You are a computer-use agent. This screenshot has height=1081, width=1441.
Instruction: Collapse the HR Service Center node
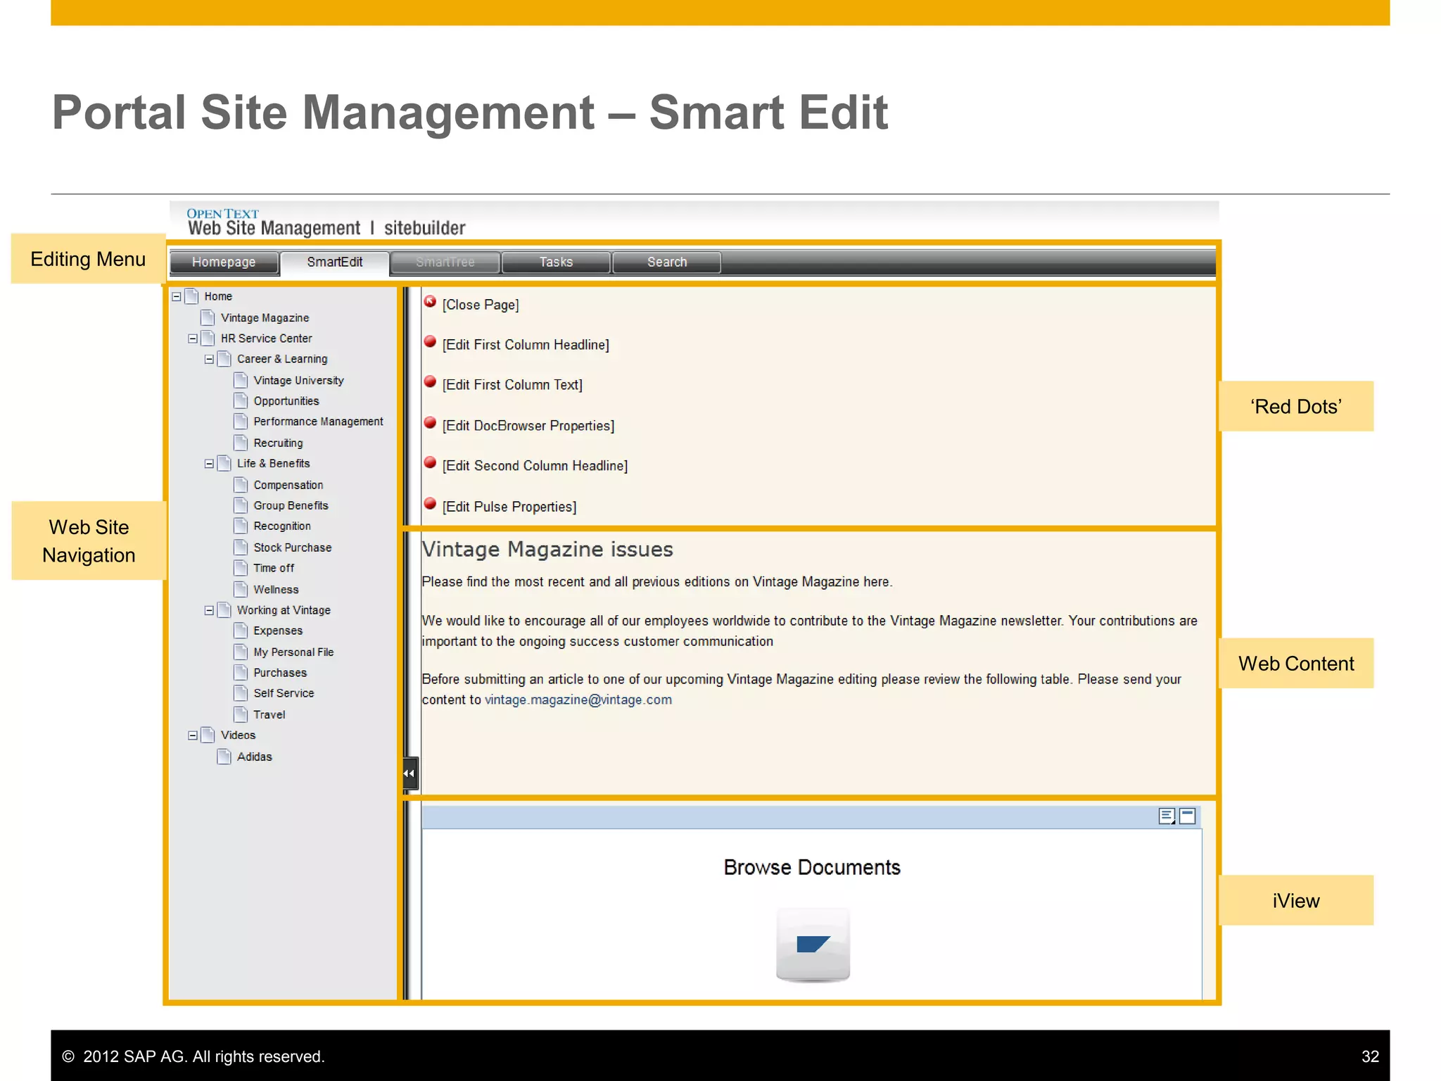(x=193, y=339)
